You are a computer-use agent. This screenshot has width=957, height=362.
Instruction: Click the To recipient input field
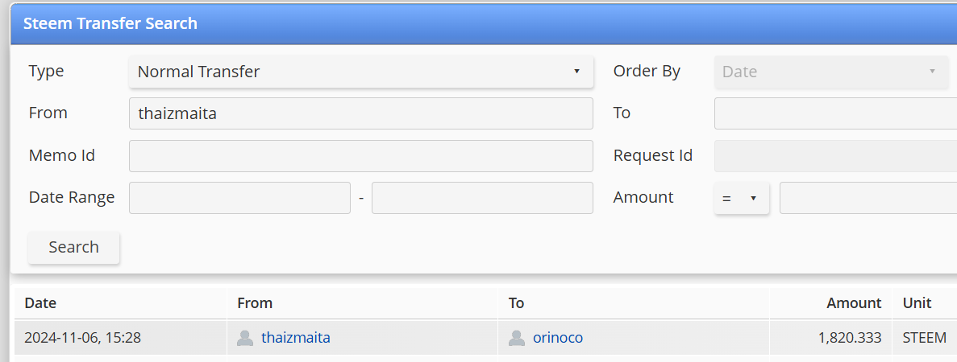click(x=834, y=113)
